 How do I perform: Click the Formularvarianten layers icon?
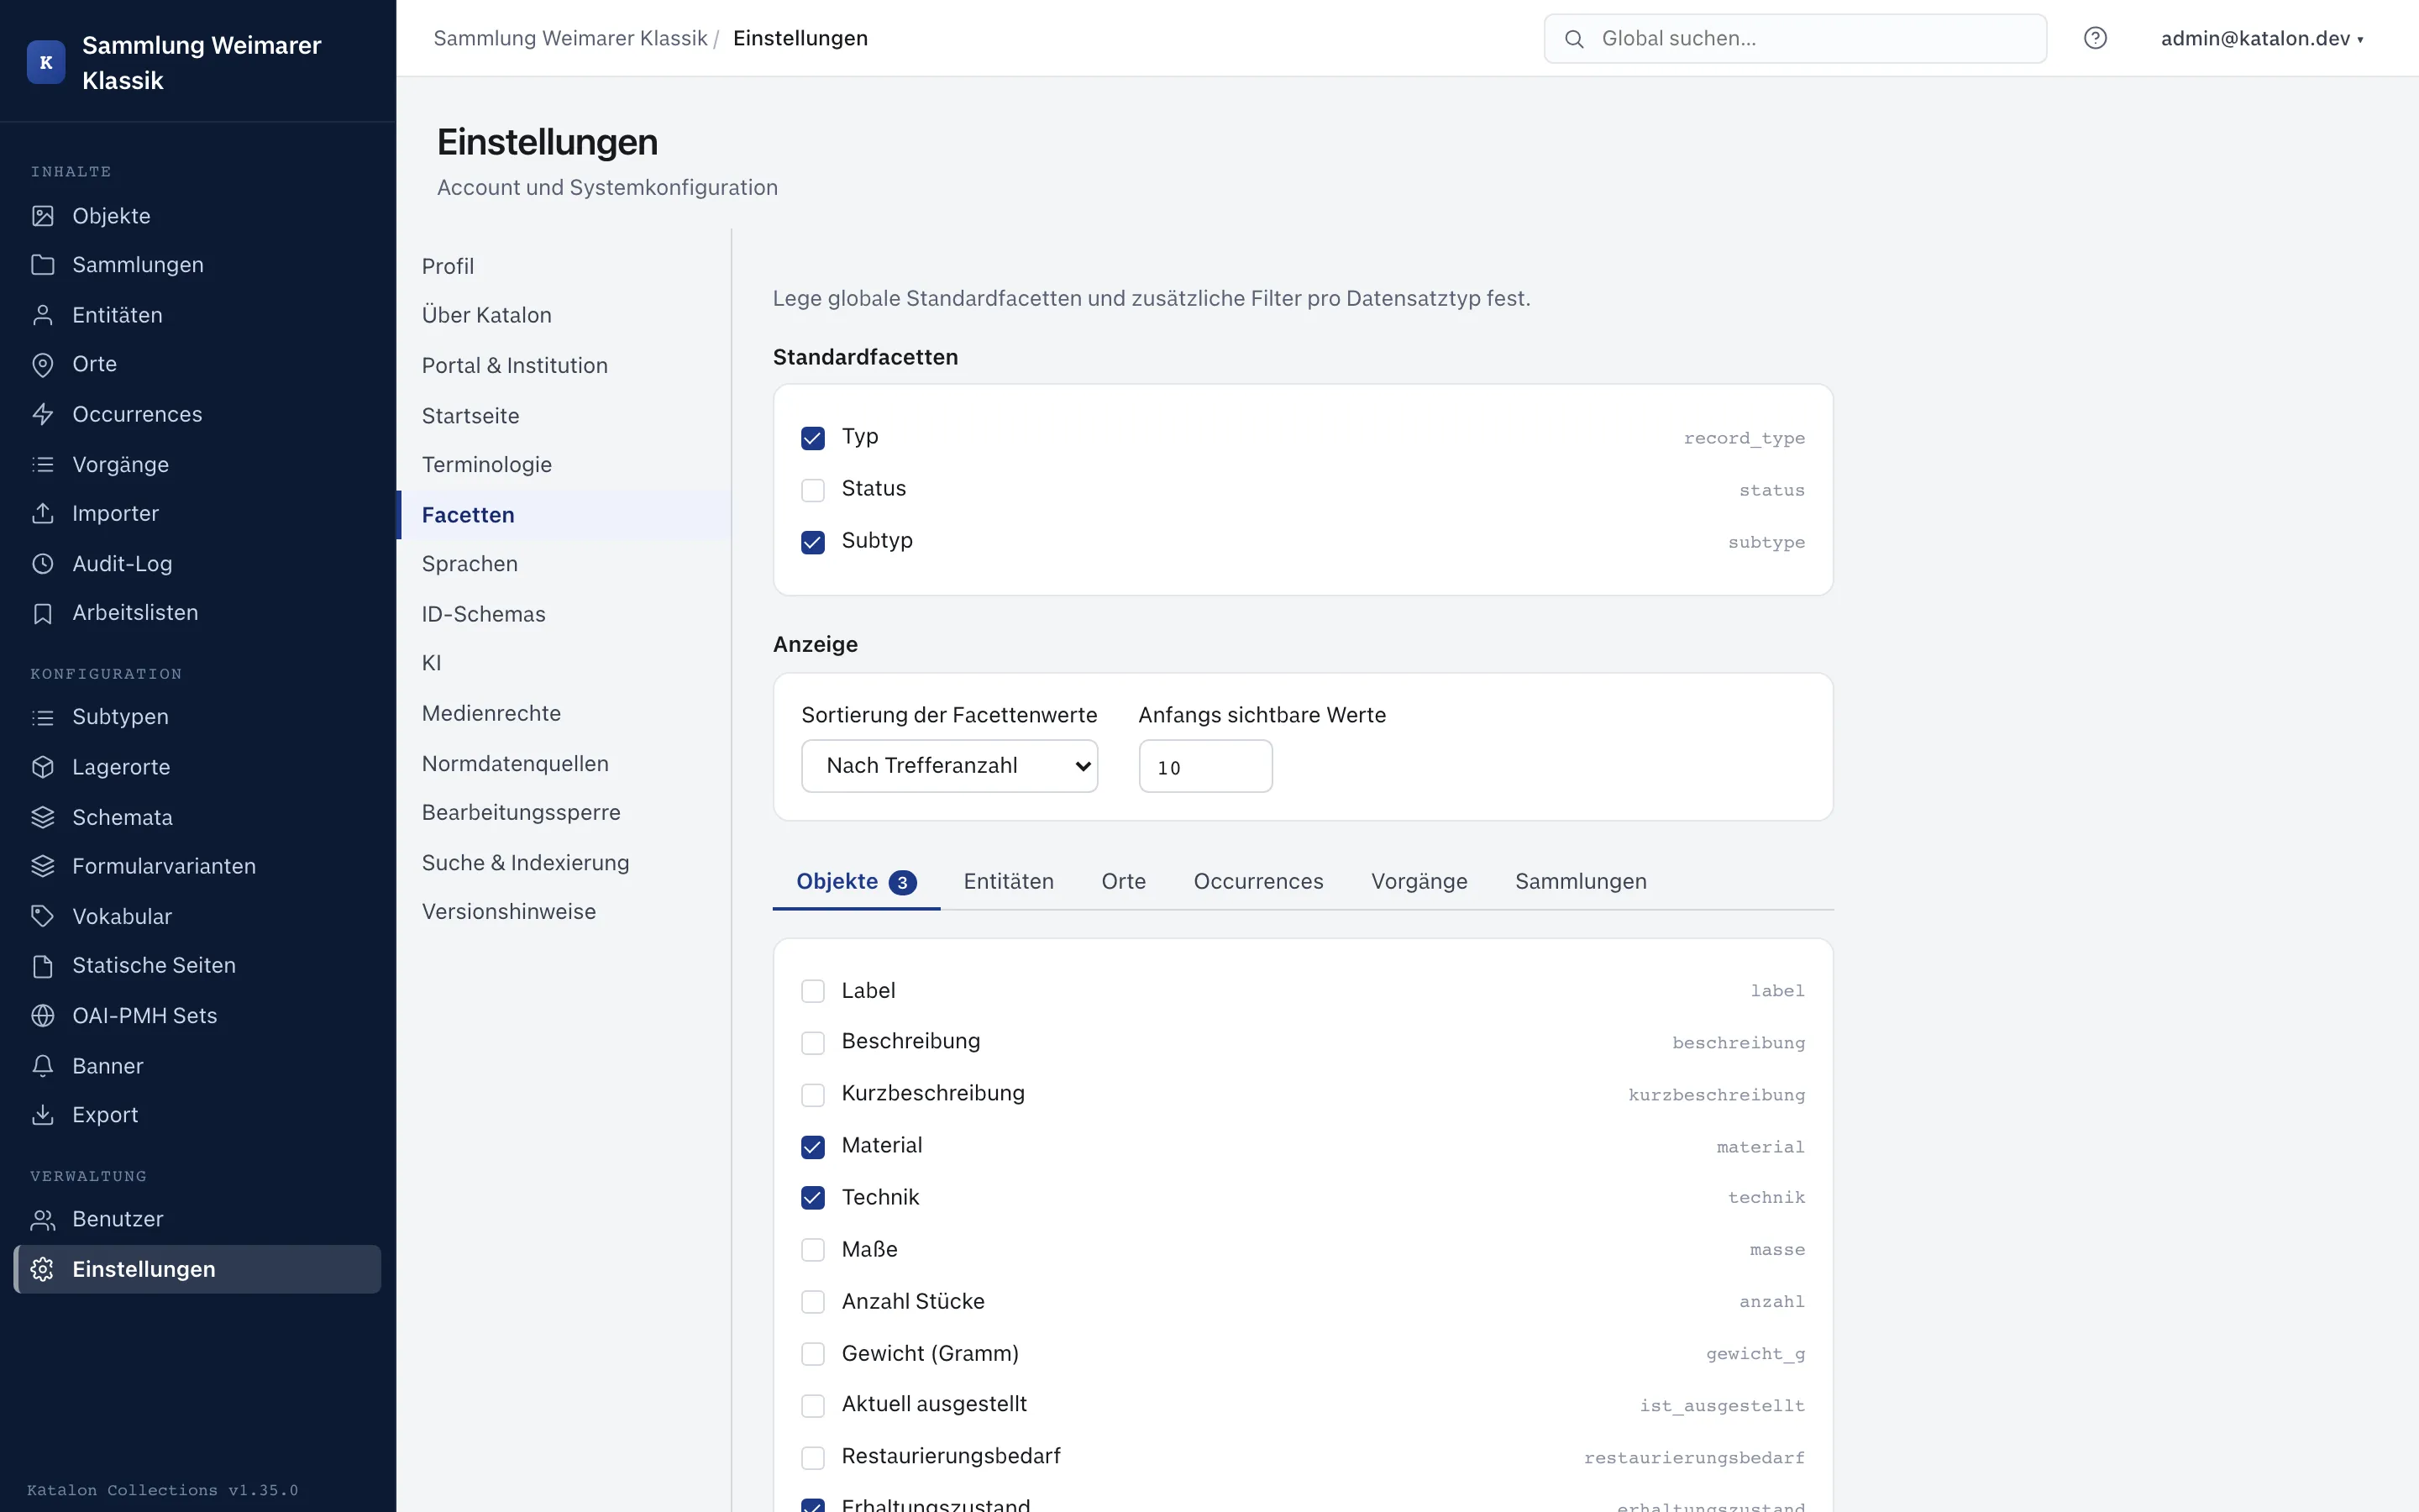(x=43, y=866)
